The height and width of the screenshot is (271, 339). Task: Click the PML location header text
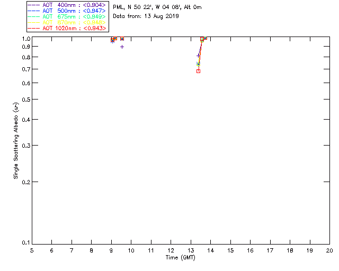(x=157, y=7)
